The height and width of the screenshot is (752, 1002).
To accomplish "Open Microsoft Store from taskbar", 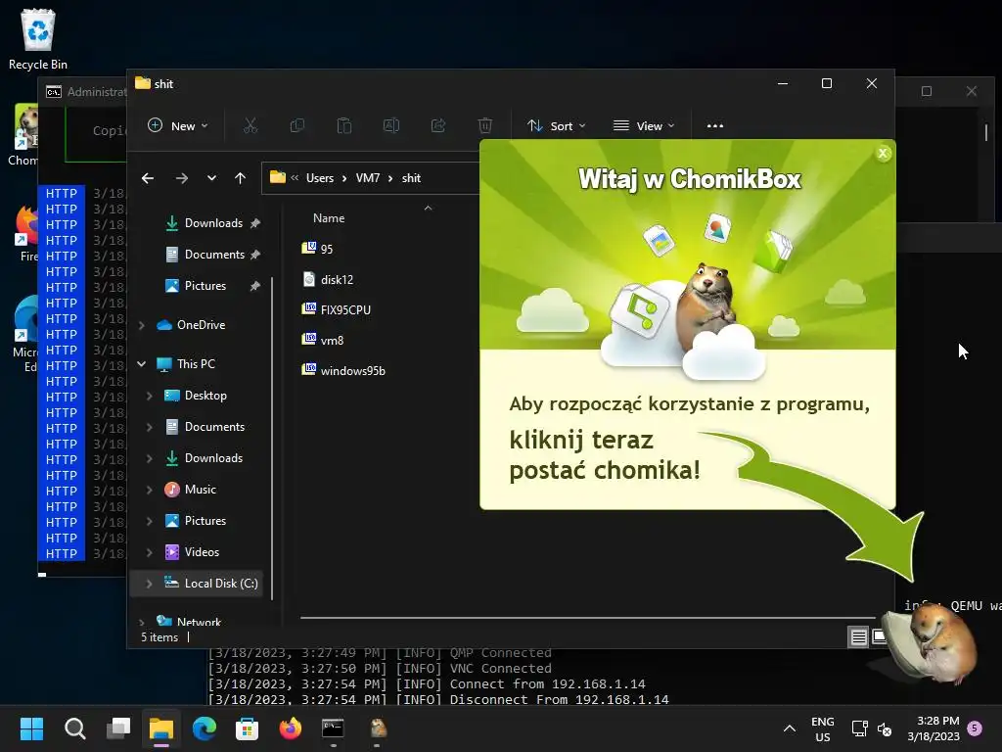I will 247,728.
